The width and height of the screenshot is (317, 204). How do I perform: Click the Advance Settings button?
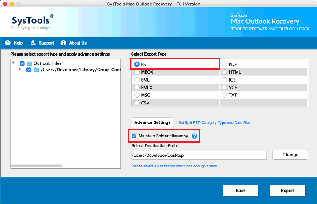point(152,122)
